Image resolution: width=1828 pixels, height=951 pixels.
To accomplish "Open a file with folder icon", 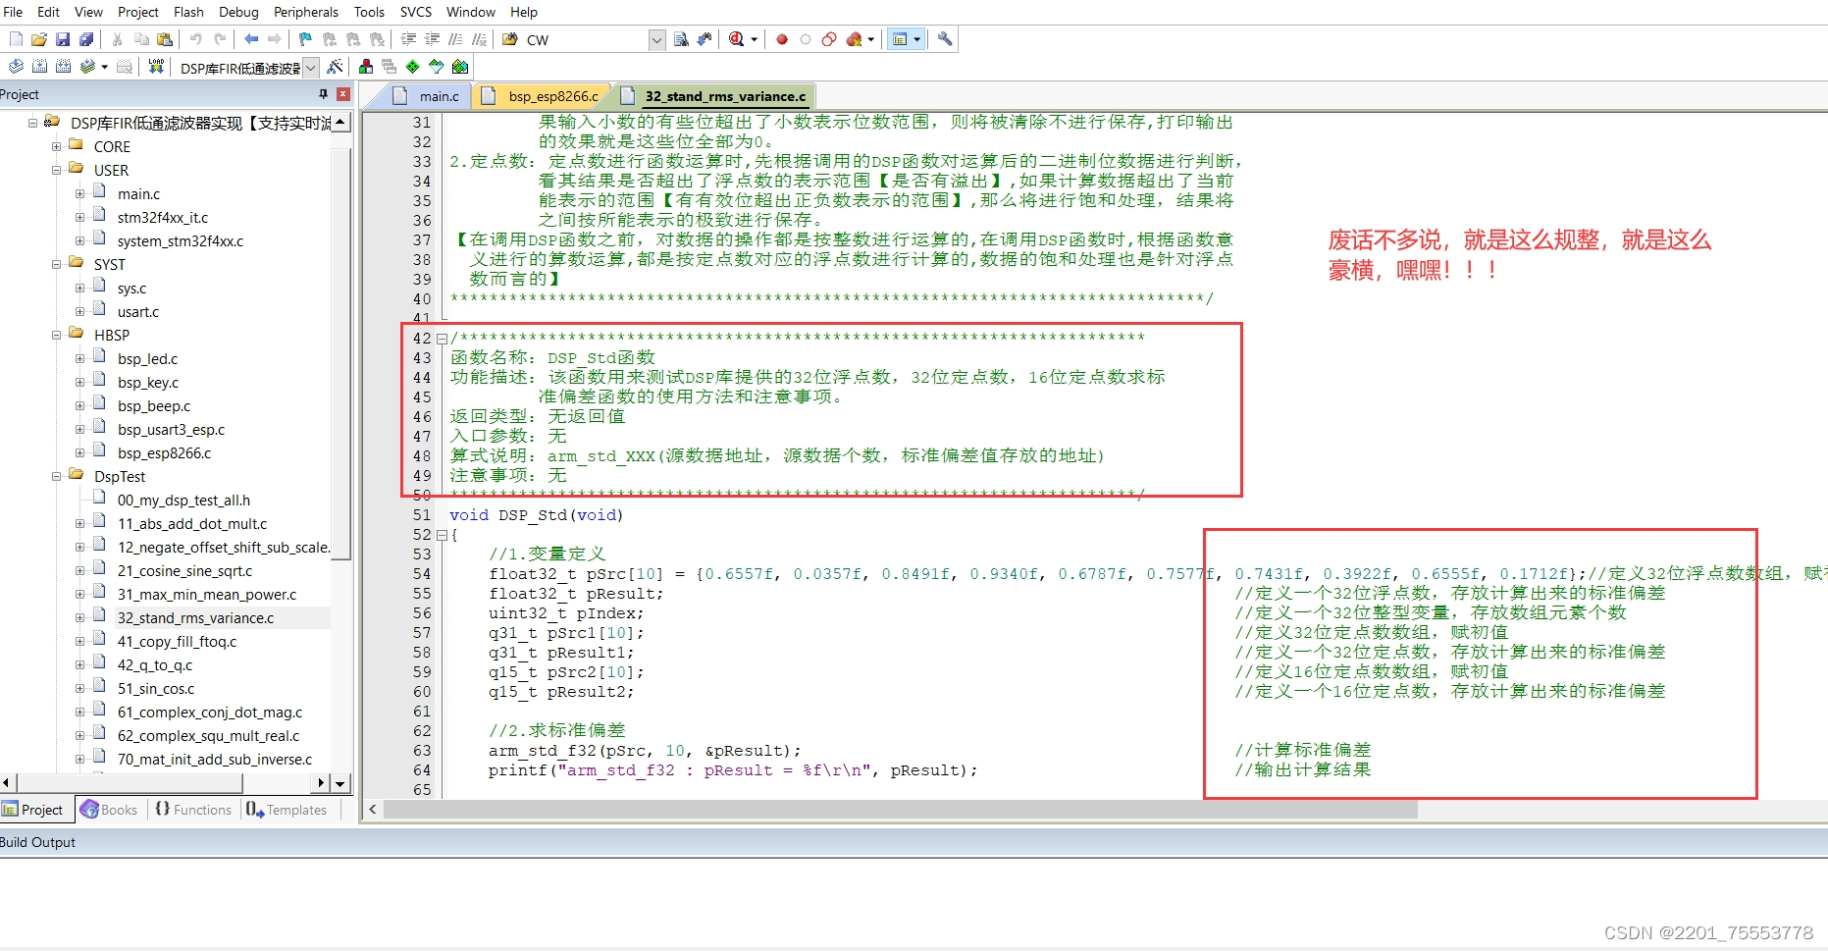I will (x=39, y=39).
